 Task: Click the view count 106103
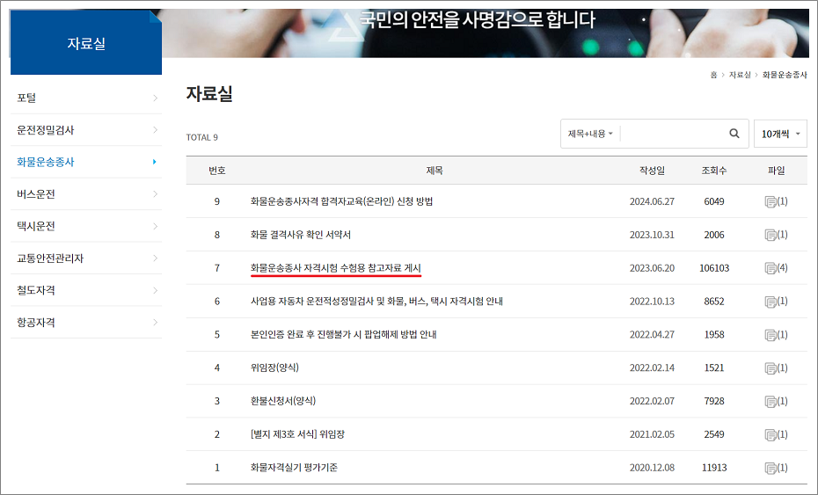point(714,268)
